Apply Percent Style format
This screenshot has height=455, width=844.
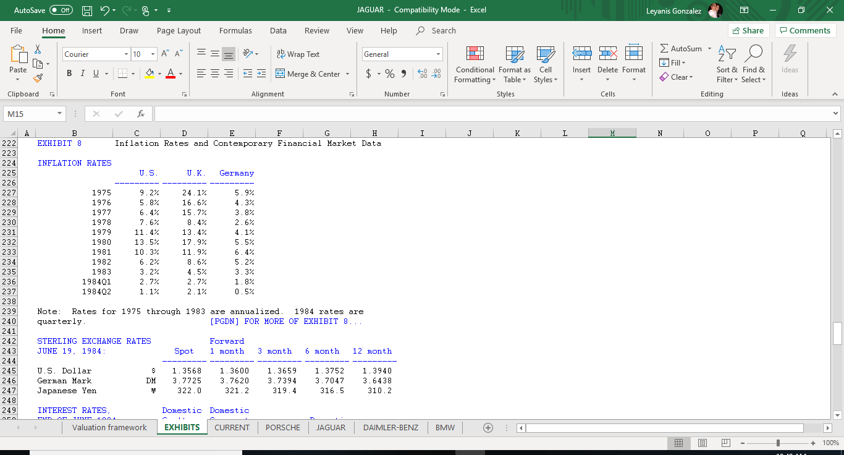click(390, 74)
